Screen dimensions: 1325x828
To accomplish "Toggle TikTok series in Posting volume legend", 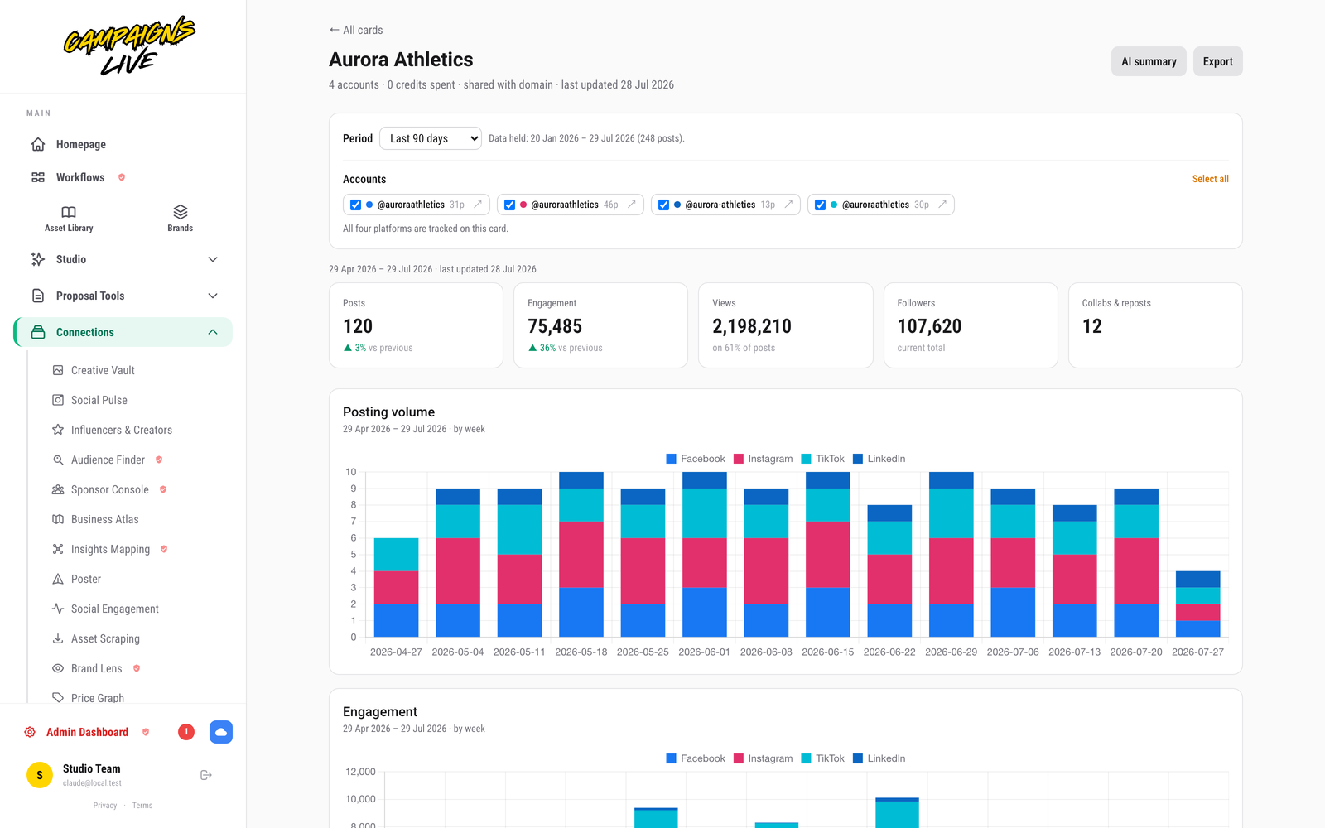I will point(822,459).
